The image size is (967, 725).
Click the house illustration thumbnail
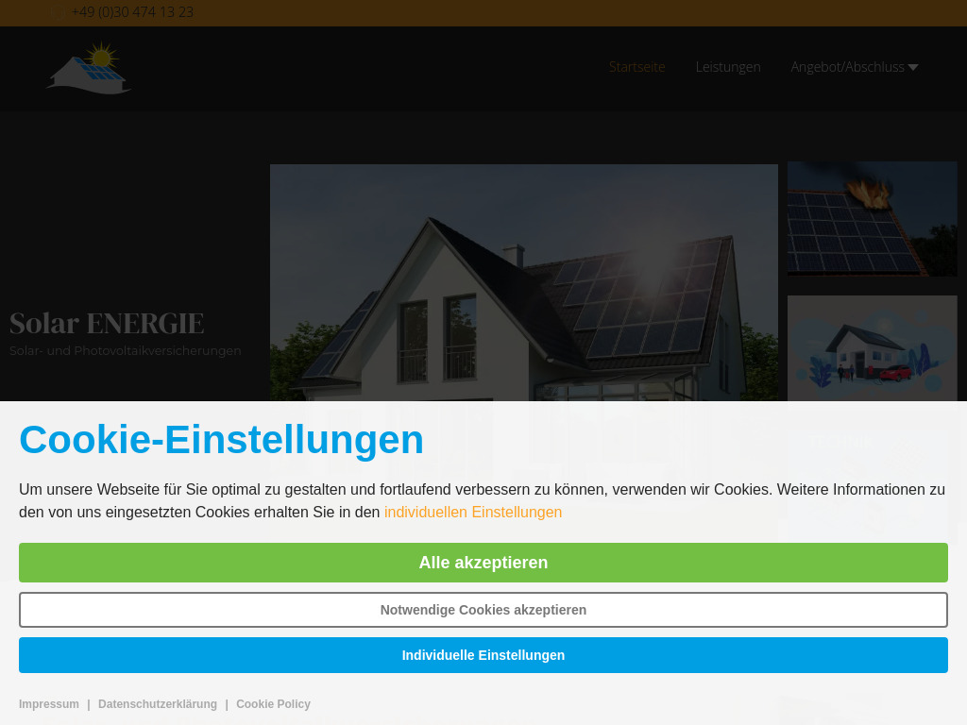tap(872, 348)
